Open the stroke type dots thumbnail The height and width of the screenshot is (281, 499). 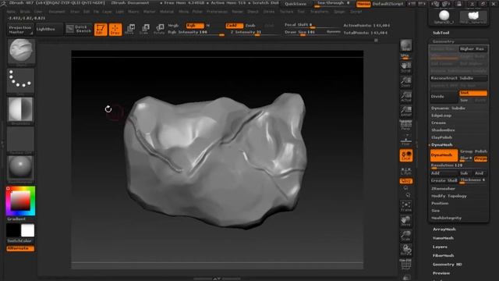(20, 81)
